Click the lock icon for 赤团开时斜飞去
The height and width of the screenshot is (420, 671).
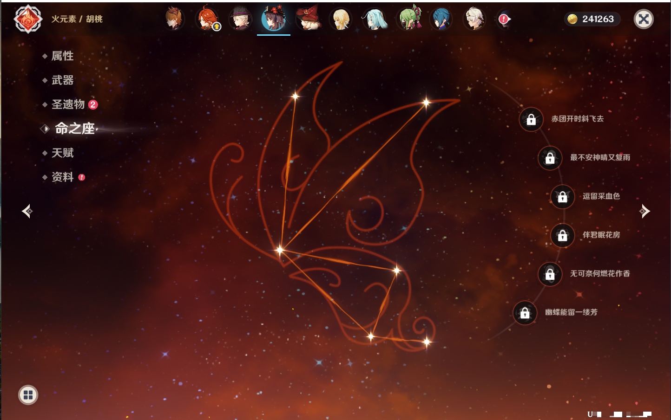pos(531,120)
